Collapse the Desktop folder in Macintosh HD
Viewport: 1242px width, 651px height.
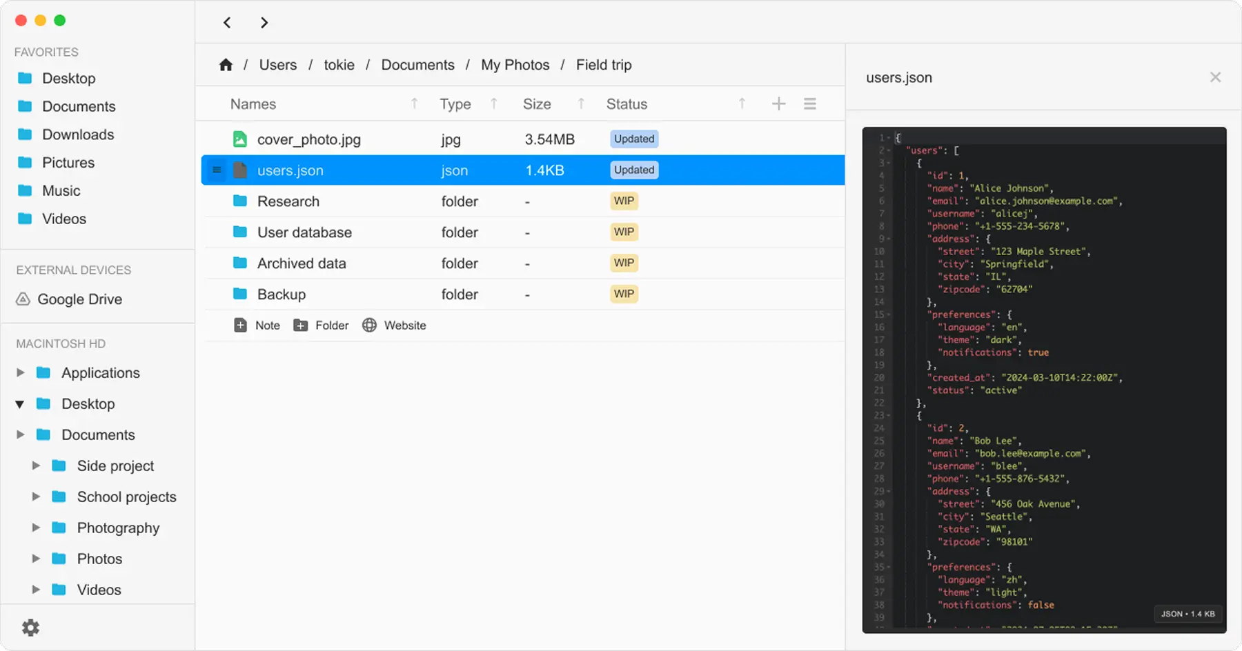point(20,404)
